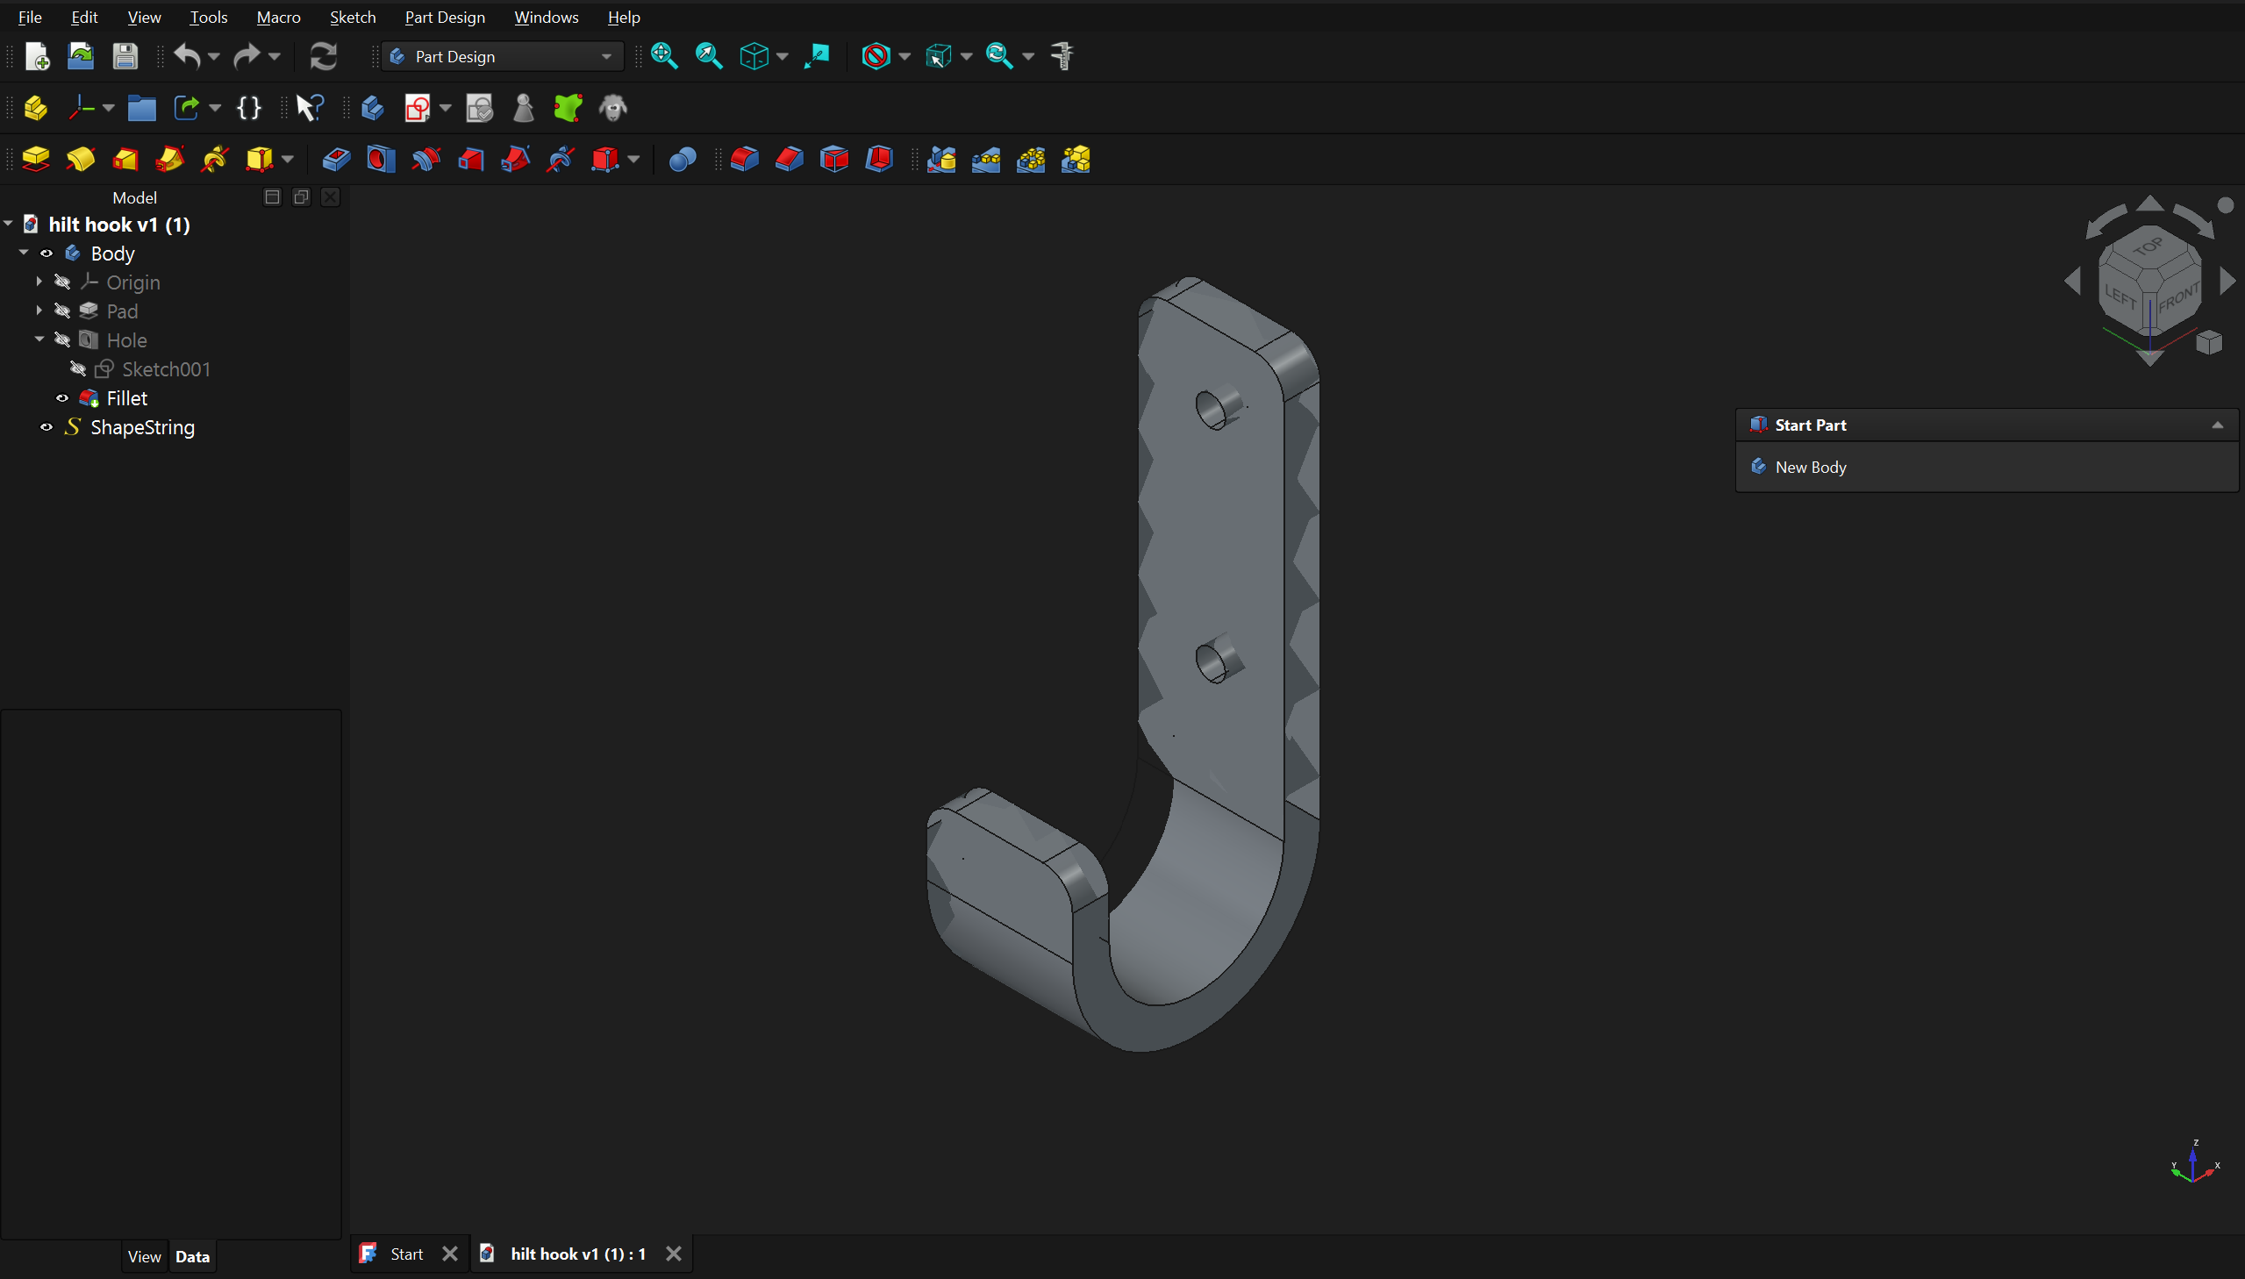Run the Hole feature tool
2245x1279 pixels.
(382, 159)
